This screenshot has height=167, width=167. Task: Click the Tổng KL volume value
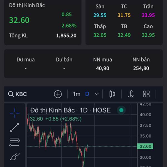click(66, 35)
